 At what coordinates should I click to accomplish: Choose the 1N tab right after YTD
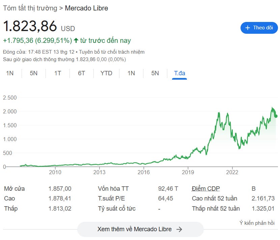[x=131, y=73]
